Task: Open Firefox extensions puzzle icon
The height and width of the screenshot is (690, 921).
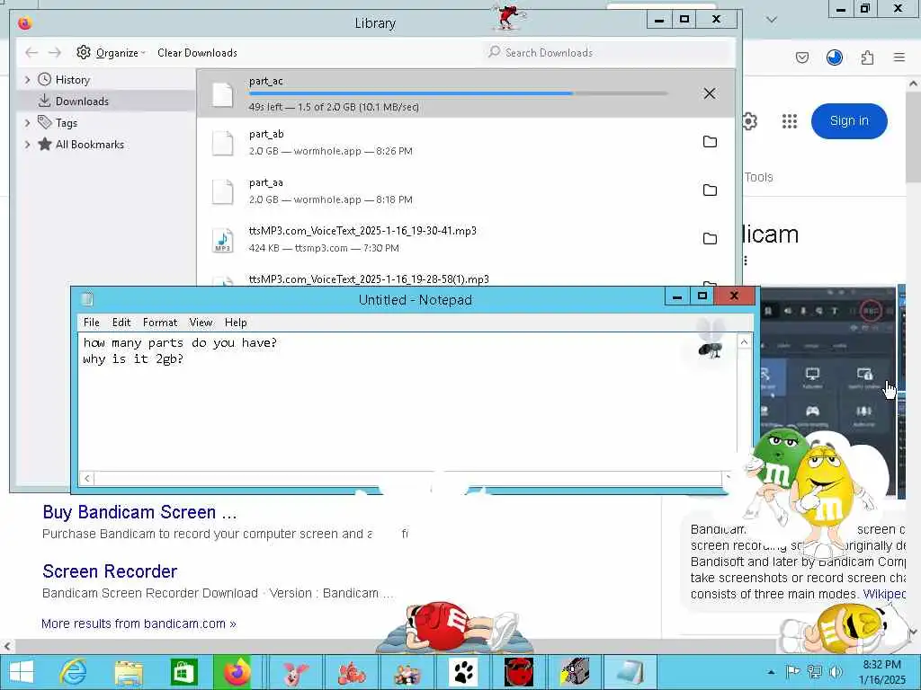Action: click(x=867, y=57)
